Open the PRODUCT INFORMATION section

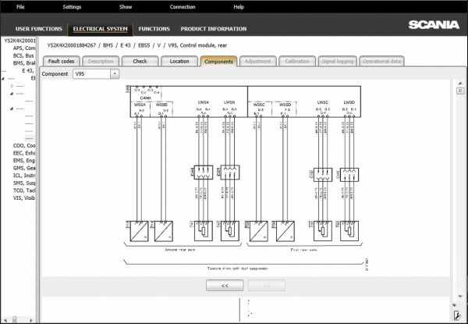(x=214, y=29)
